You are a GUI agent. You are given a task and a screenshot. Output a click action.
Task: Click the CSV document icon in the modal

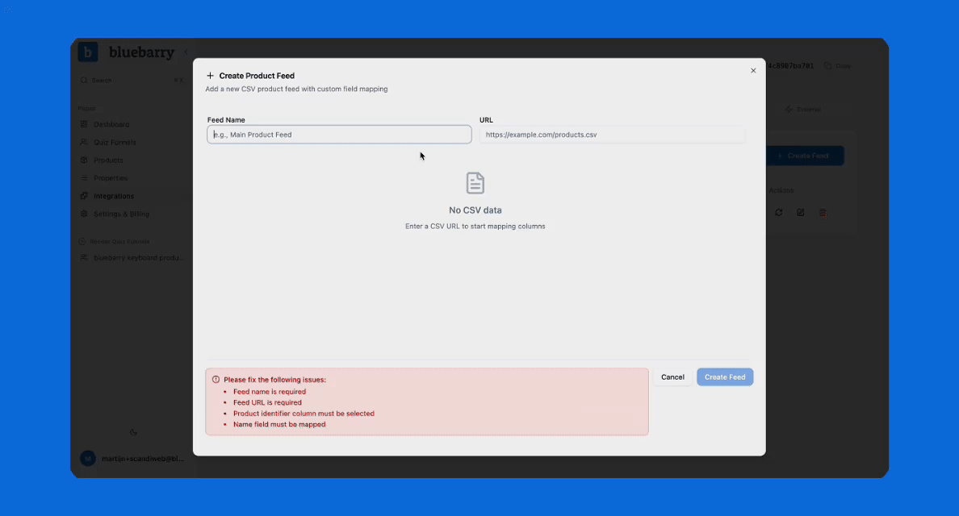(475, 184)
